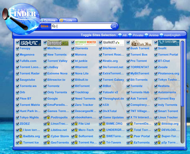The image size is (190, 154).
Task: Click the padlock icon beside GeoTorrents
Action: pyautogui.click(x=48, y=142)
